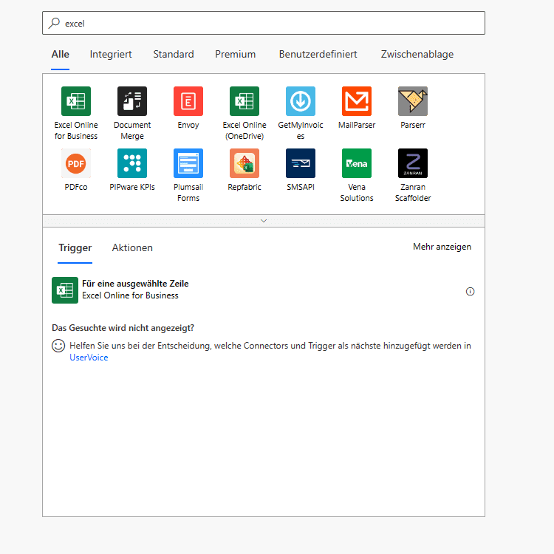The width and height of the screenshot is (554, 554).
Task: Select the Trigger tab
Action: 75,248
